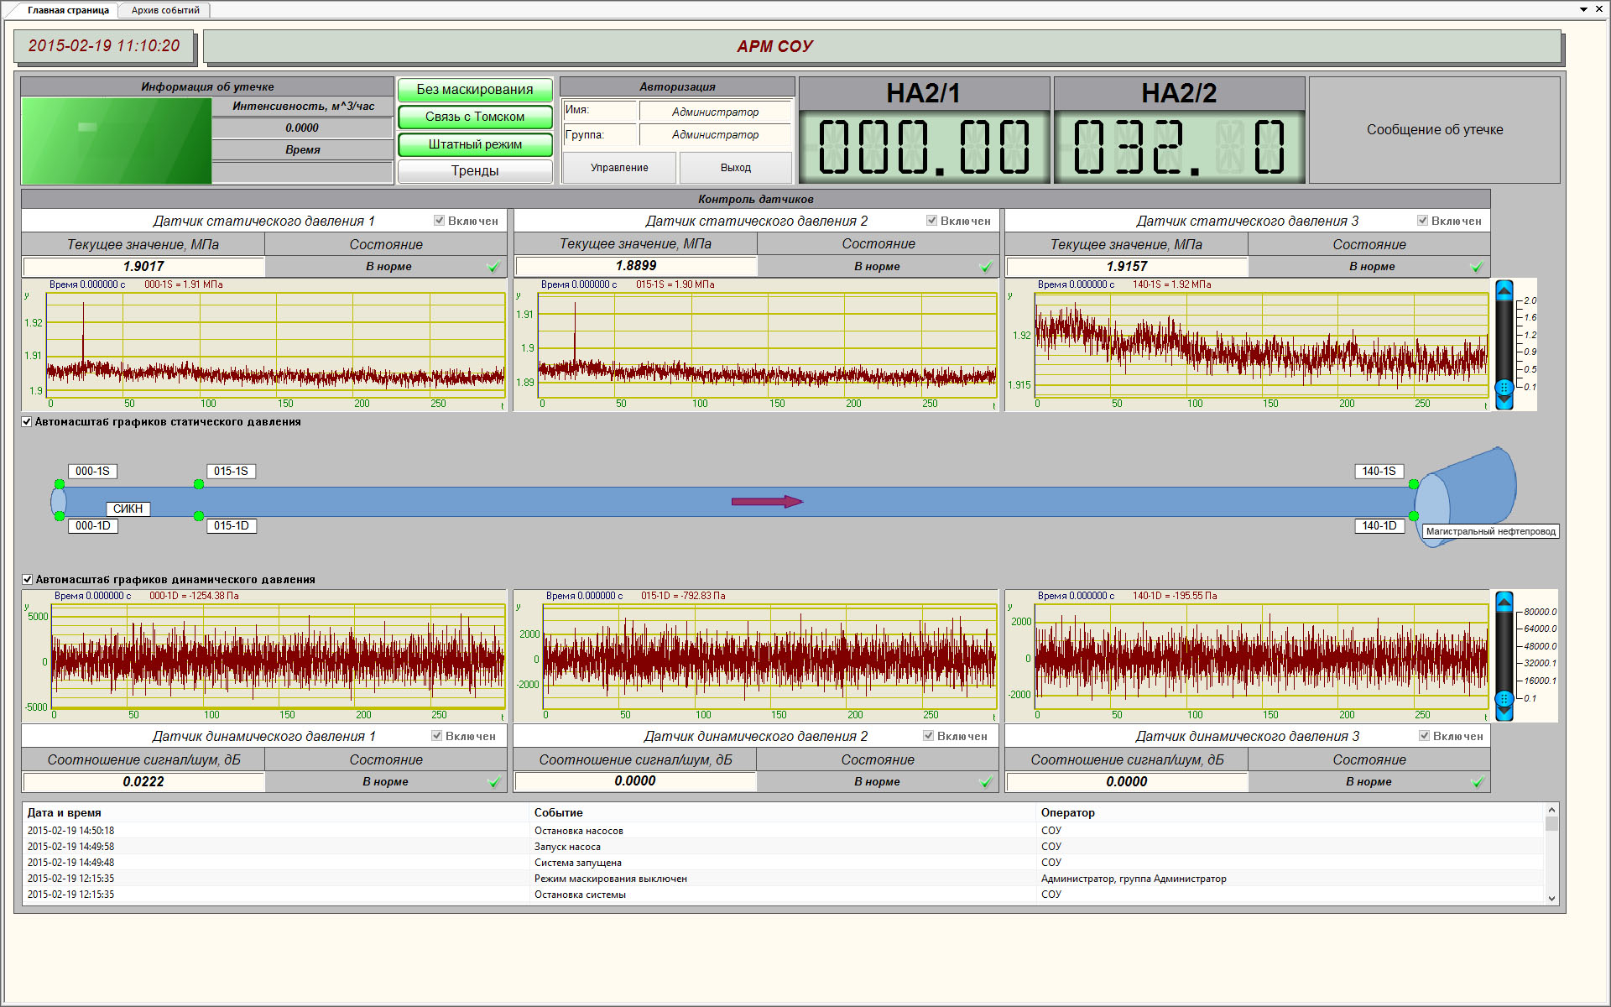Image resolution: width=1611 pixels, height=1007 pixels.
Task: Toggle Включен for dynamic pressure sensor 3
Action: [1424, 736]
